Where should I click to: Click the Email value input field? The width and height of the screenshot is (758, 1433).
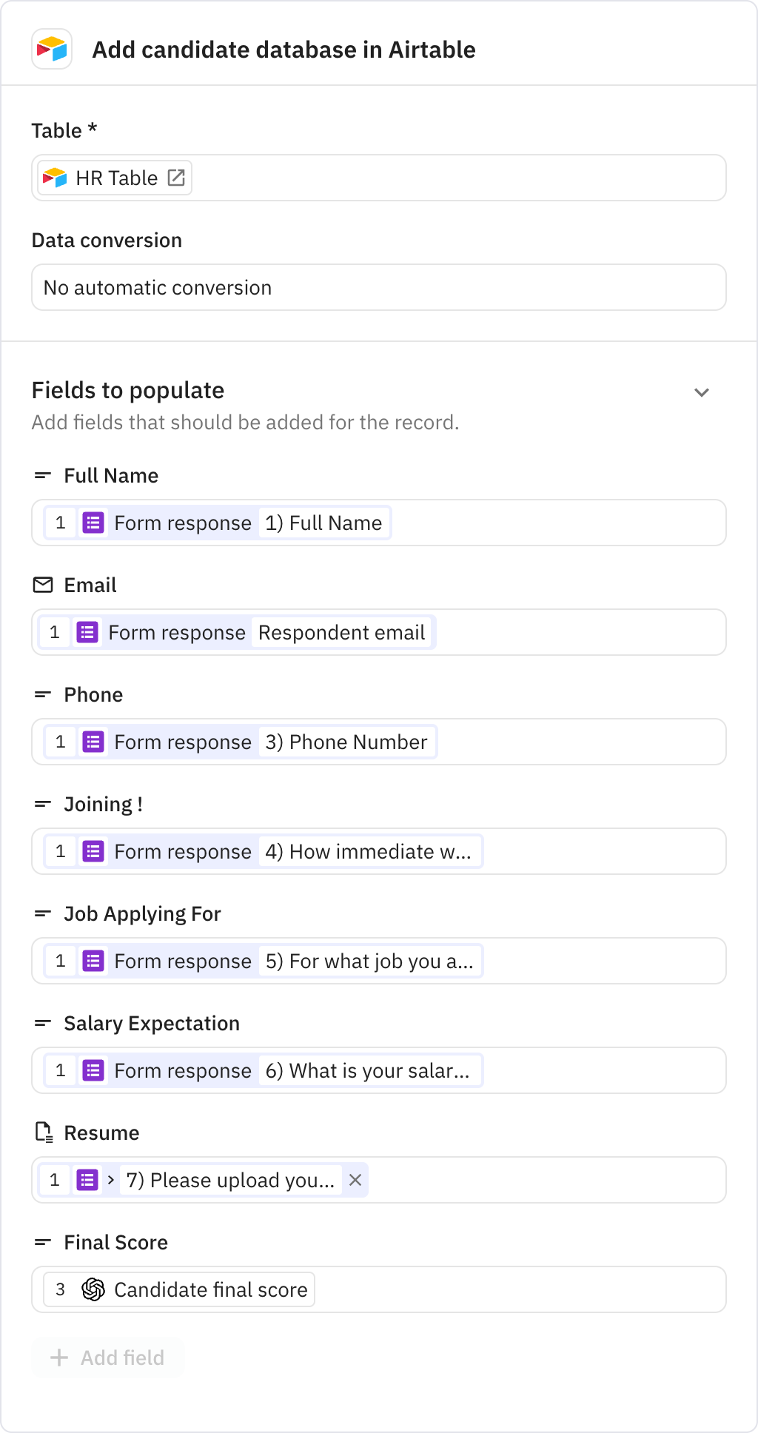point(379,632)
